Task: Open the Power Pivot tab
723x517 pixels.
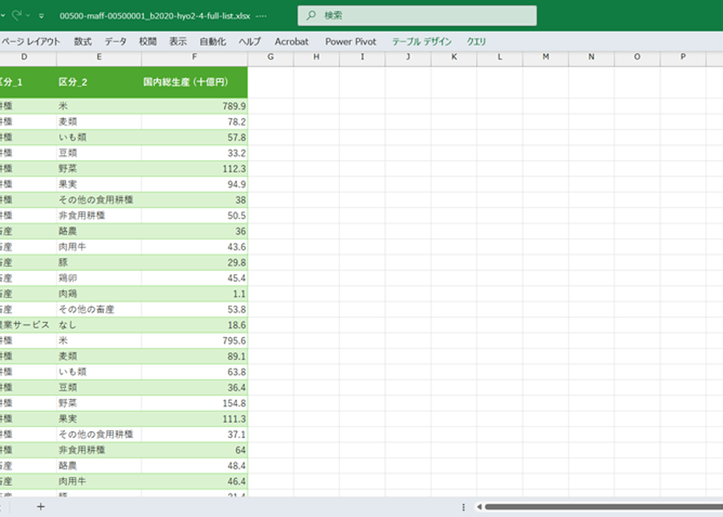Action: coord(351,42)
